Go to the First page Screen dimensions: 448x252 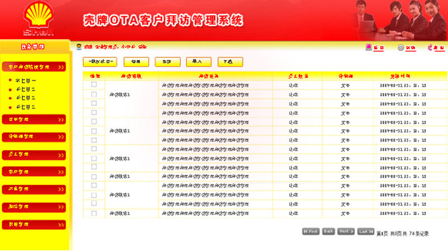311,231
